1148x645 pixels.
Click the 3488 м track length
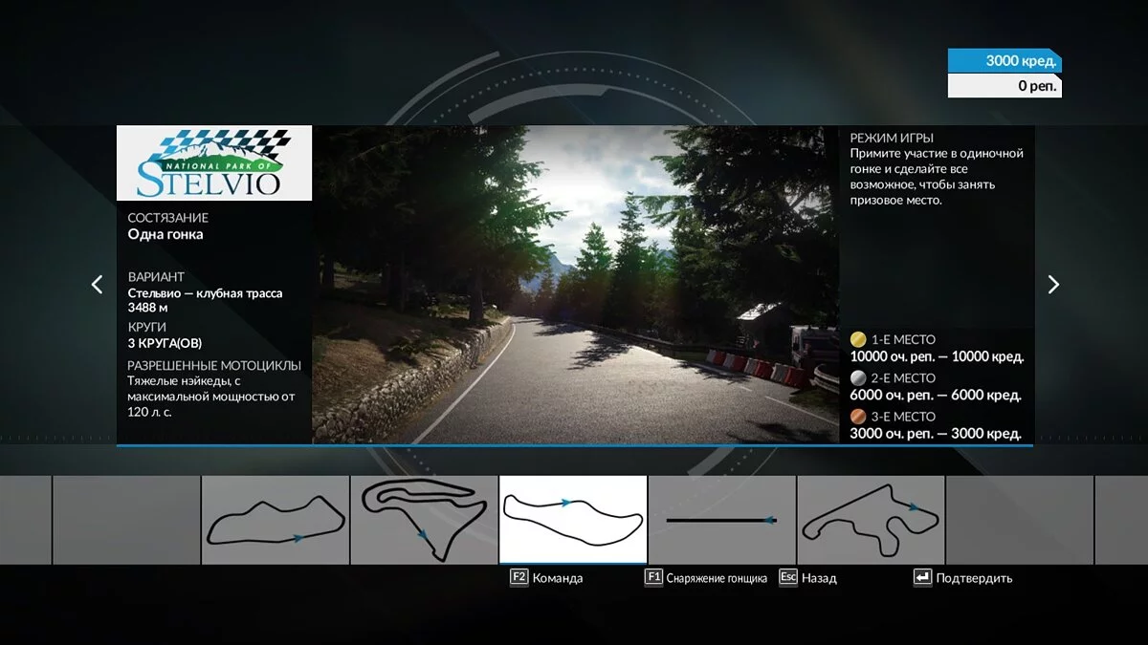[x=147, y=308]
